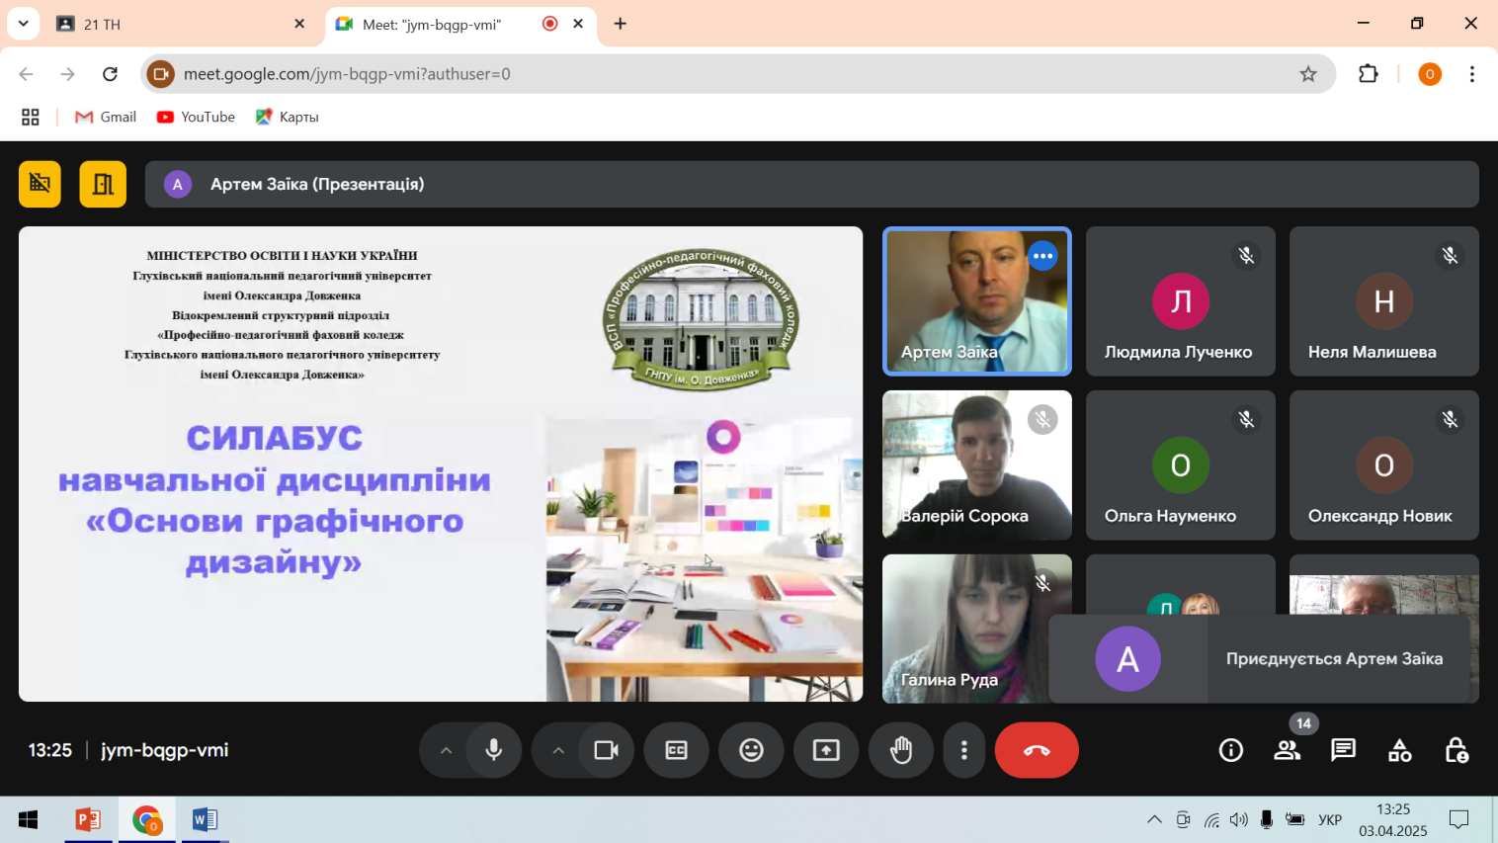Toggle the microphone mute button
Screen dimensions: 1498x843
pos(494,750)
